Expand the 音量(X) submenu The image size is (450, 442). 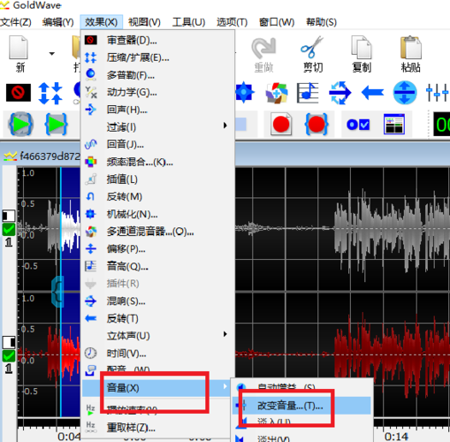[156, 388]
